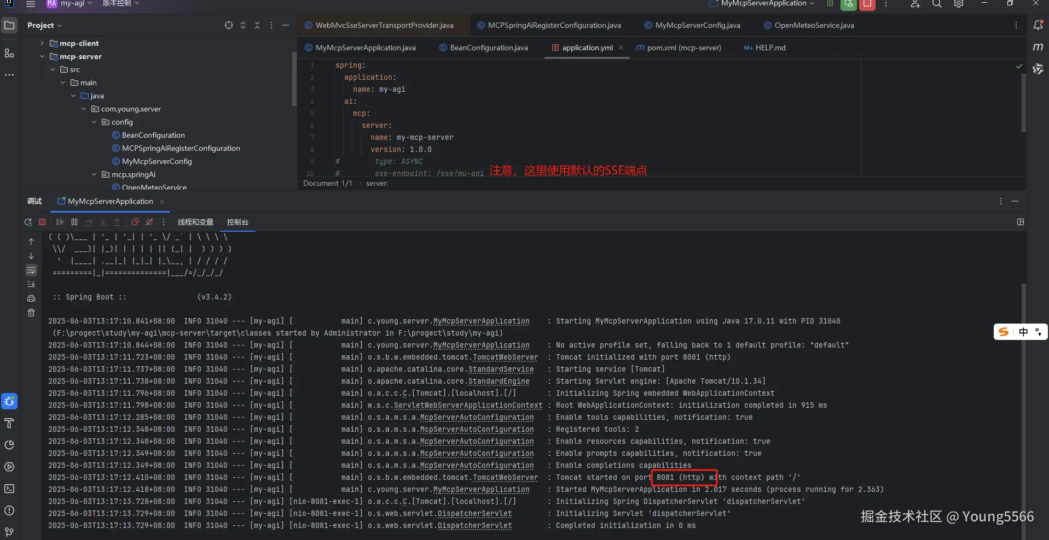Clear all console output with trash icon
The image size is (1049, 540).
31,313
